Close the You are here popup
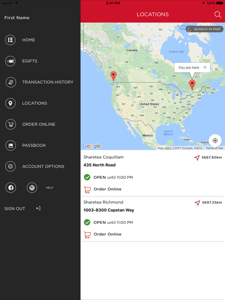Image resolution: width=225 pixels, height=300 pixels. (205, 67)
